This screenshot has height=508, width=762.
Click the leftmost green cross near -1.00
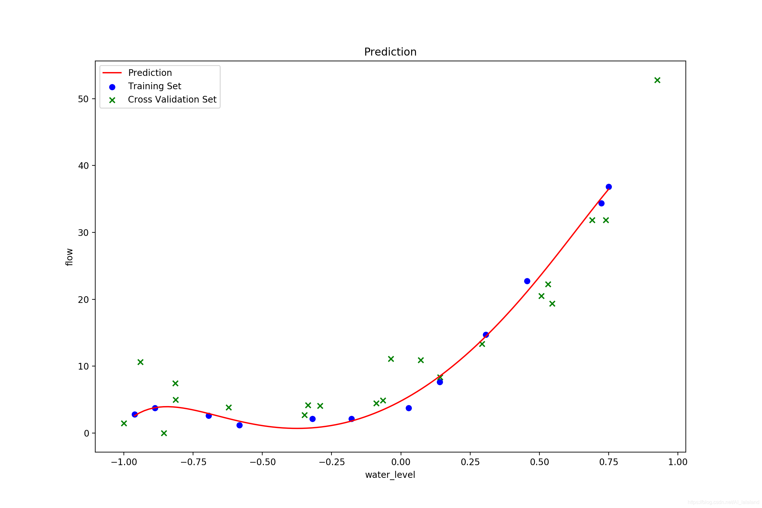[x=124, y=424]
